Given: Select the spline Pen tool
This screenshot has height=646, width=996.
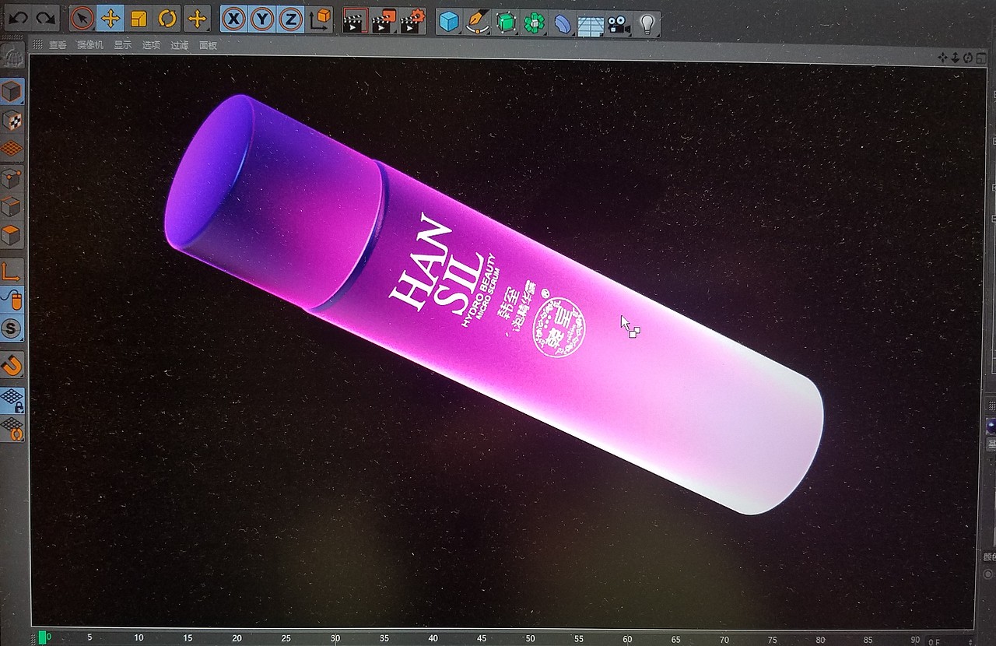Looking at the screenshot, I should [477, 23].
